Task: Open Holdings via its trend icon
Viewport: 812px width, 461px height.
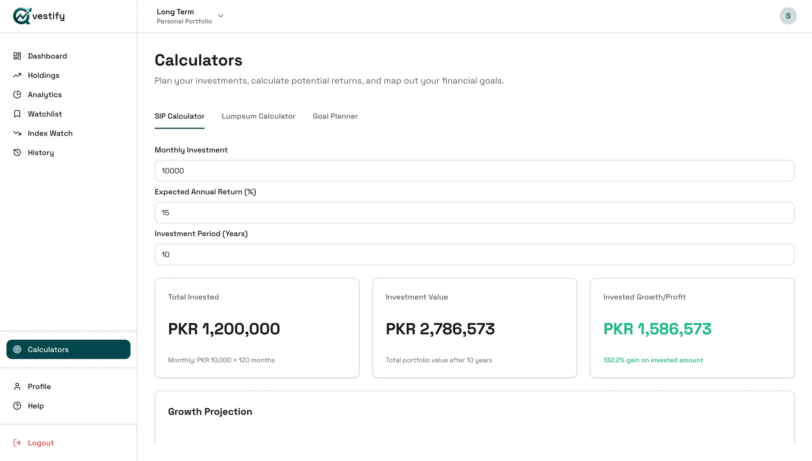Action: pos(17,75)
